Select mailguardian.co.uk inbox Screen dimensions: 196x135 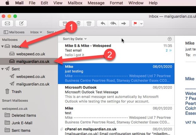point(29,62)
